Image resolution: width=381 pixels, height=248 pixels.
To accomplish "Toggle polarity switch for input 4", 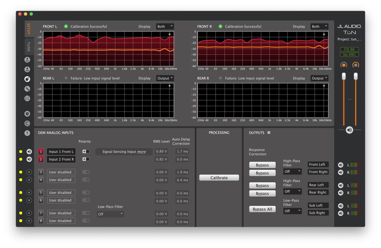I will pos(86,180).
